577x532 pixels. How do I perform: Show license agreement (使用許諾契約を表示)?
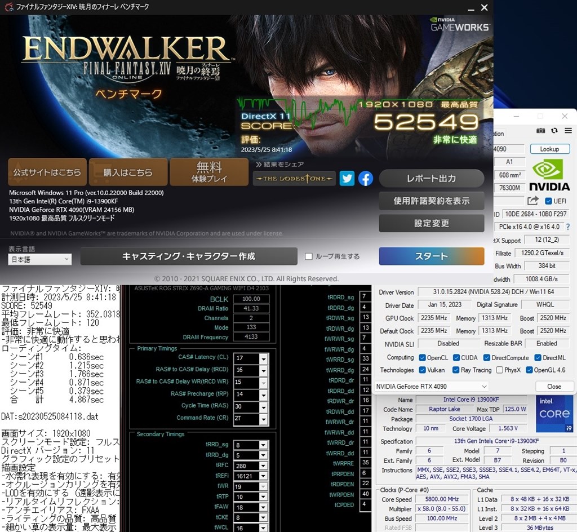click(432, 201)
